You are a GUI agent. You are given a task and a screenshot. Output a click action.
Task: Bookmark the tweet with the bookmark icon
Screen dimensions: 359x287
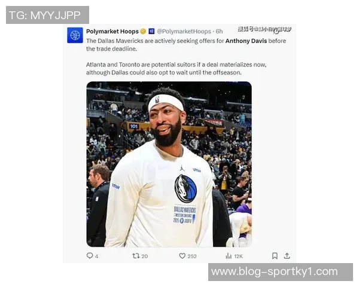pyautogui.click(x=275, y=256)
